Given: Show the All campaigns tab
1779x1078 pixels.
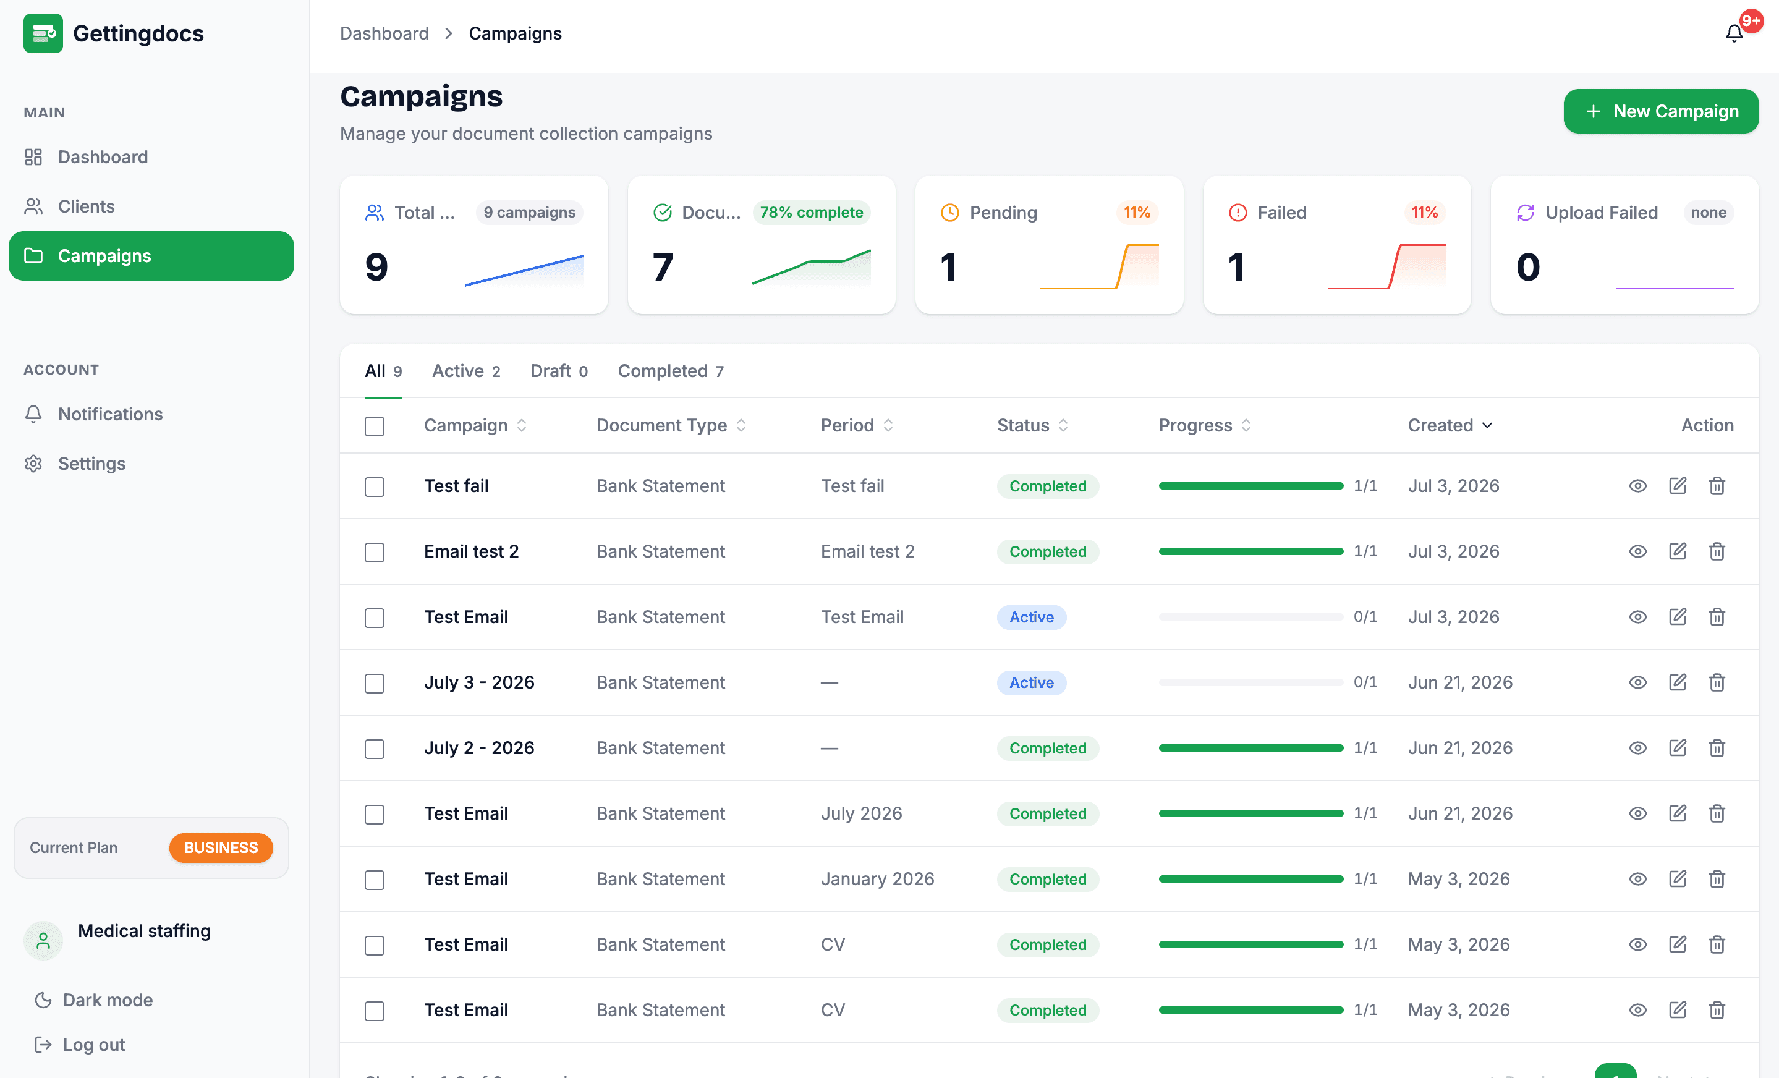Looking at the screenshot, I should (x=383, y=371).
